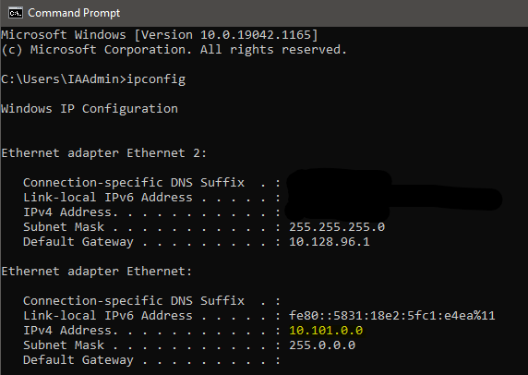The image size is (528, 375).
Task: Click the Link-local IPv6 Address label under Ethernet
Action: pos(108,315)
